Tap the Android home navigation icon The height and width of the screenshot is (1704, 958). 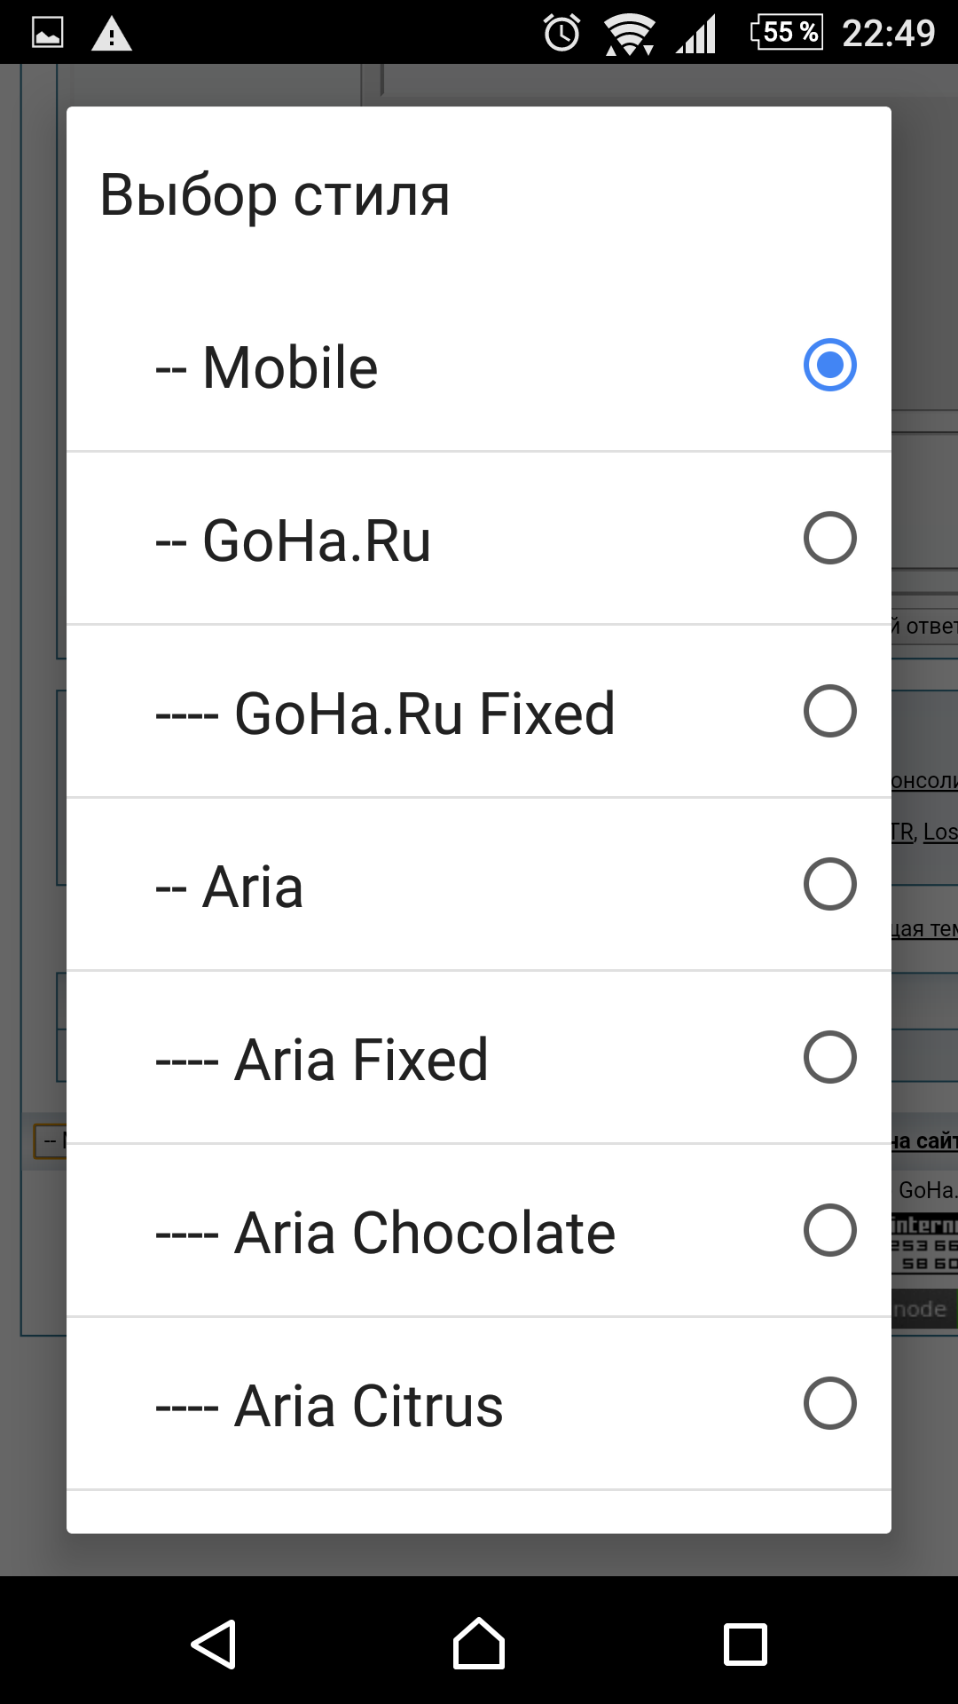coord(479,1644)
